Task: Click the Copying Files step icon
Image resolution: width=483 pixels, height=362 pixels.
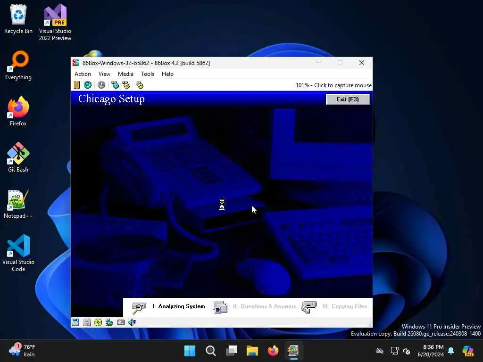Action: coord(309,307)
